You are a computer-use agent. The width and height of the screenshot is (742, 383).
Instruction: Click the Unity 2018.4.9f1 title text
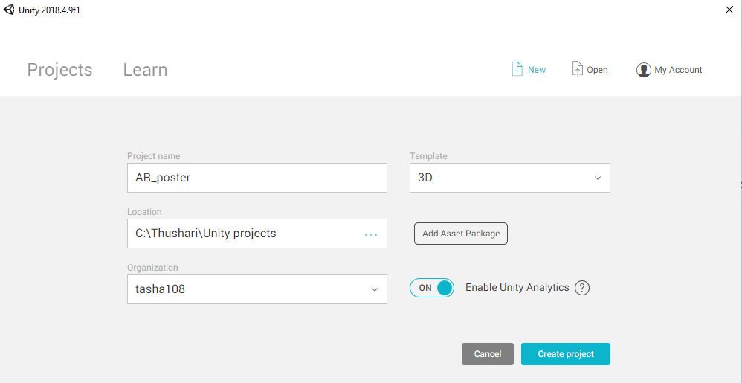coord(49,10)
